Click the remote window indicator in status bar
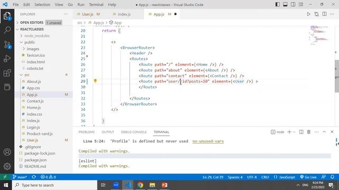The image size is (339, 190). click(5, 177)
